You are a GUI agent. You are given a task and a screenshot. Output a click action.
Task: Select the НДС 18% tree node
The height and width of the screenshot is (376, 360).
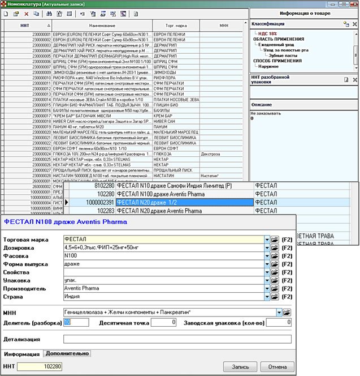click(x=267, y=33)
